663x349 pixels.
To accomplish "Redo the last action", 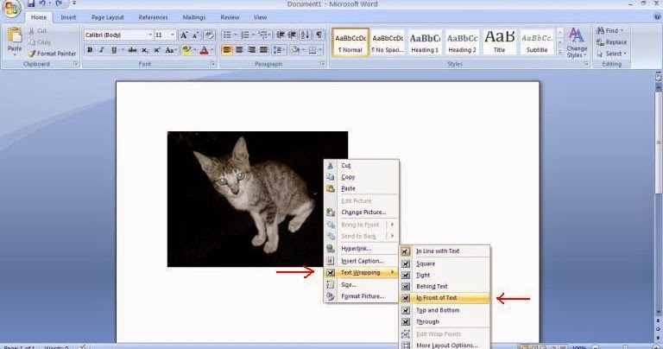I will pos(59,3).
